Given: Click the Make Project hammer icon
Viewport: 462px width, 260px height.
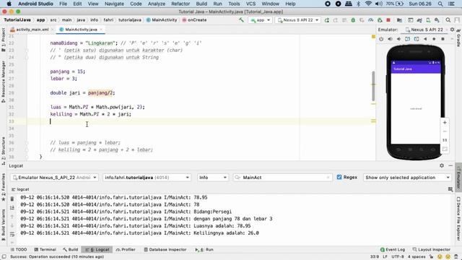Looking at the screenshot, I should 241,20.
